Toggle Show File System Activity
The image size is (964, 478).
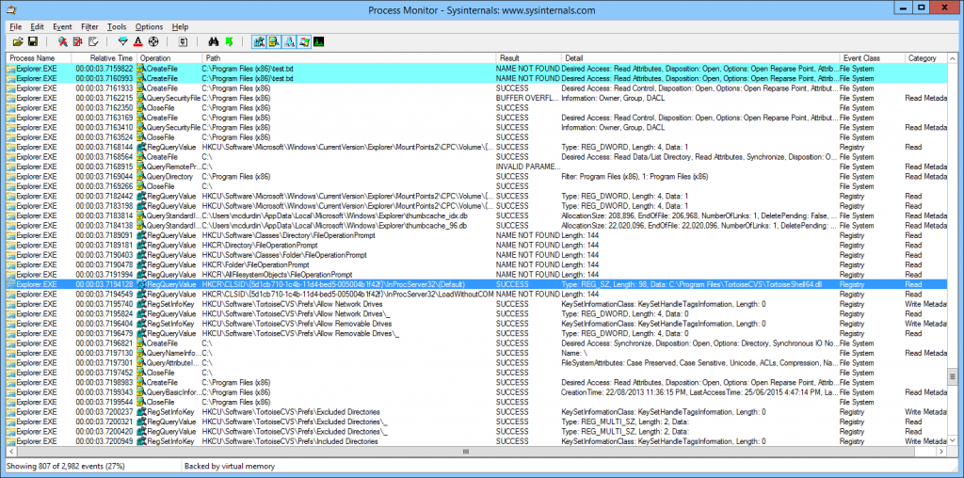tap(274, 41)
